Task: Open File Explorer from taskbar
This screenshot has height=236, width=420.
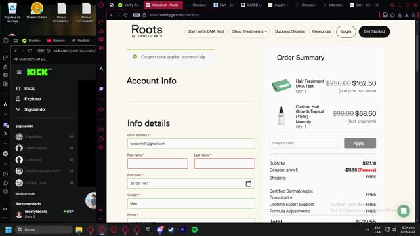Action: [x=79, y=229]
